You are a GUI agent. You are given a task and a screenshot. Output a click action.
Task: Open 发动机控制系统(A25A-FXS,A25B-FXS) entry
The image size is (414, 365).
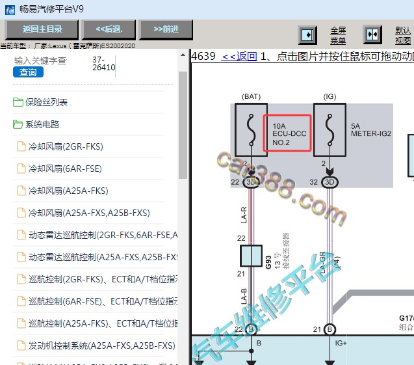tap(102, 345)
